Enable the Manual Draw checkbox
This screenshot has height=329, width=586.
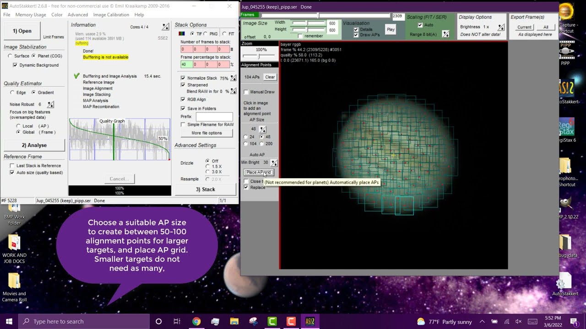246,92
